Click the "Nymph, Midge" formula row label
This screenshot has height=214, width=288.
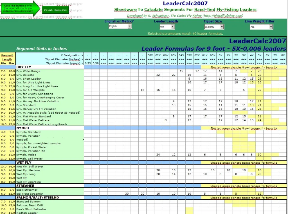click(x=26, y=155)
